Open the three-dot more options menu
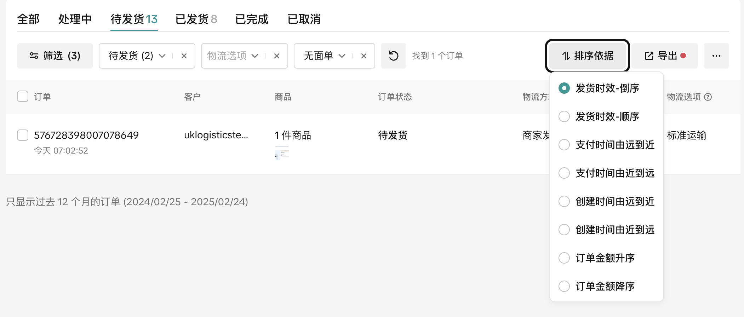 click(x=716, y=56)
